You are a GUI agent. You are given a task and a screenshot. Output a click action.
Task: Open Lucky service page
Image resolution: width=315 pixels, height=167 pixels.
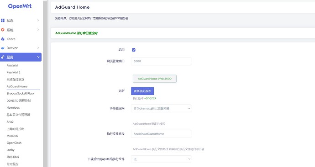10,150
